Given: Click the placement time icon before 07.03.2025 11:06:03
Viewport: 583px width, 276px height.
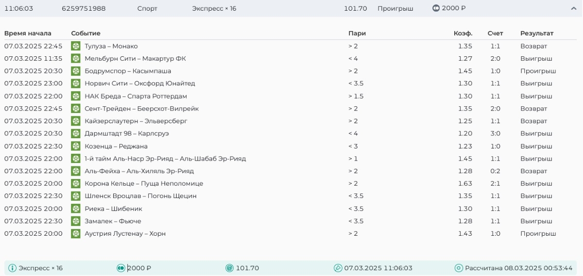Looking at the screenshot, I should coord(338,268).
